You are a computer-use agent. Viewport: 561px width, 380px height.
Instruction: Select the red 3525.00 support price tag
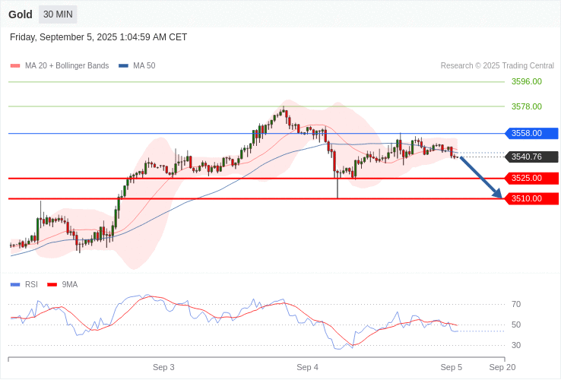[531, 179]
